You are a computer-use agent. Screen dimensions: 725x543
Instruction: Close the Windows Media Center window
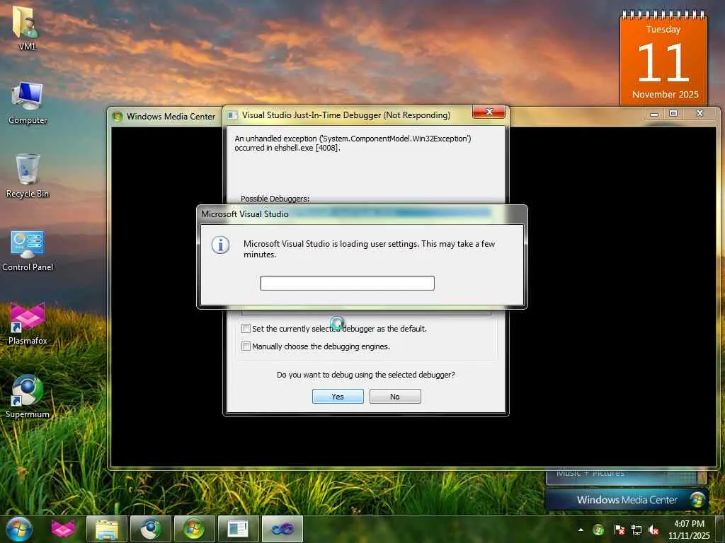700,114
